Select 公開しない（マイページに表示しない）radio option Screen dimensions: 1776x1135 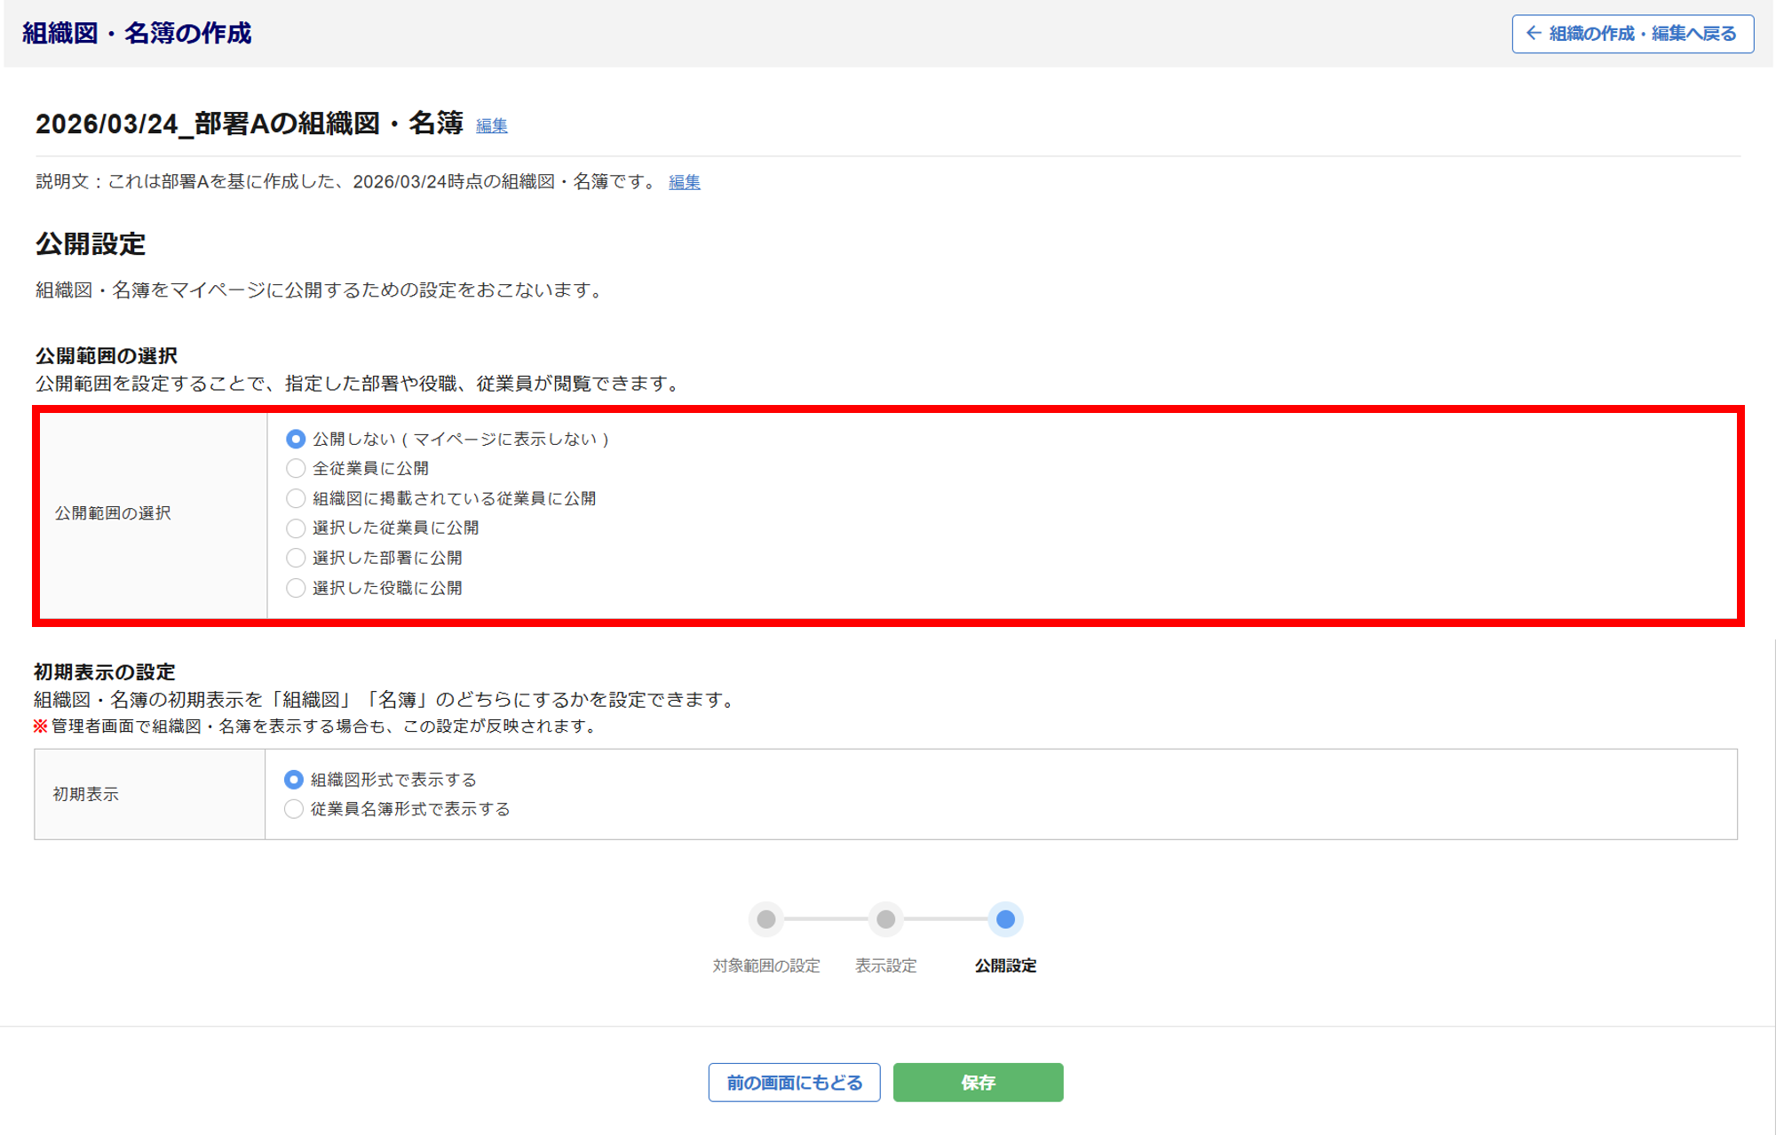(x=296, y=439)
